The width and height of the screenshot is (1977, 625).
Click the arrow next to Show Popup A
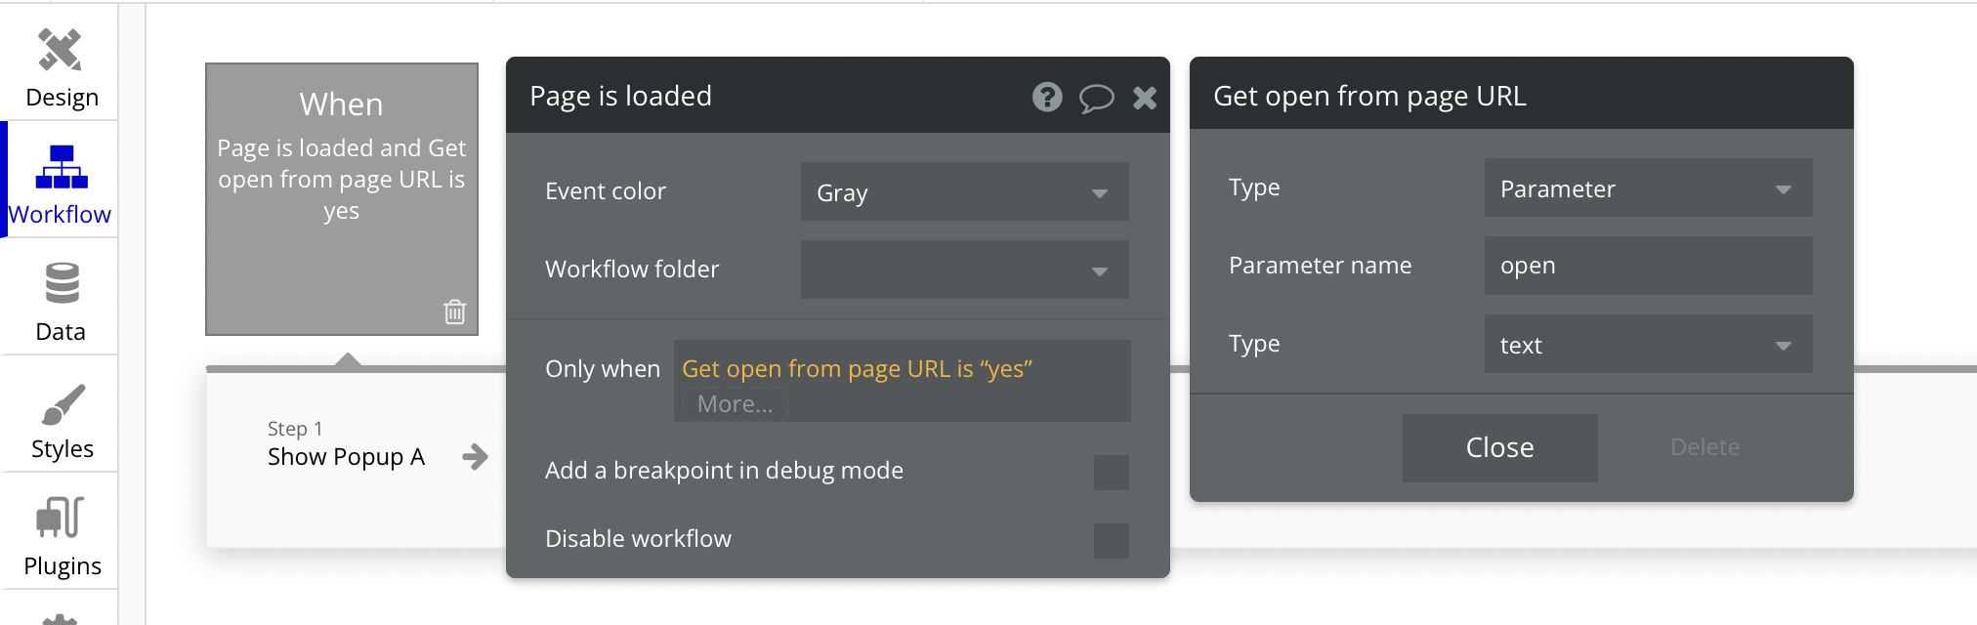click(475, 456)
